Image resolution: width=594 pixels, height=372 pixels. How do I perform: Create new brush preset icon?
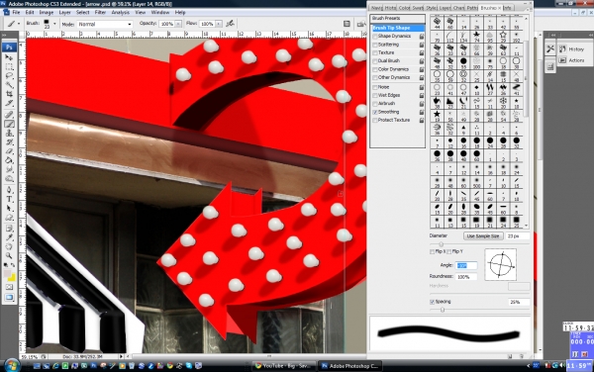coord(510,356)
